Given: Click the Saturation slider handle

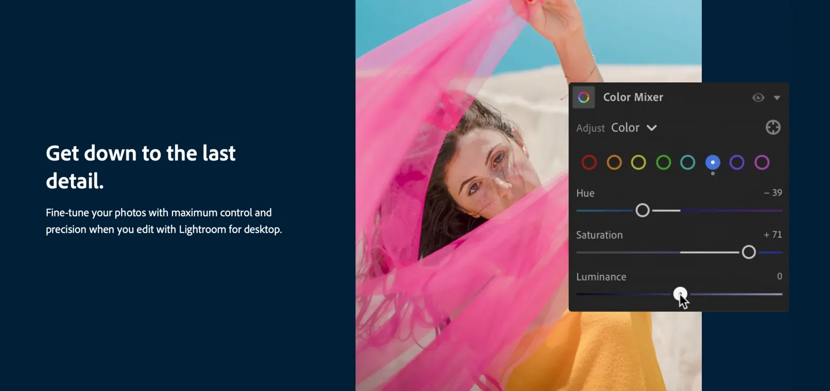Looking at the screenshot, I should click(748, 252).
